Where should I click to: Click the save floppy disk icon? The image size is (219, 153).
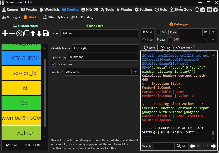tap(46, 33)
